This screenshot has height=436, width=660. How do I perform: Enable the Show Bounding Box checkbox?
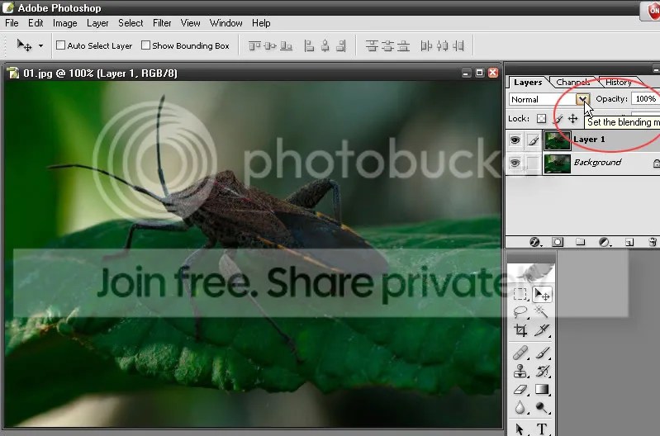pyautogui.click(x=145, y=45)
